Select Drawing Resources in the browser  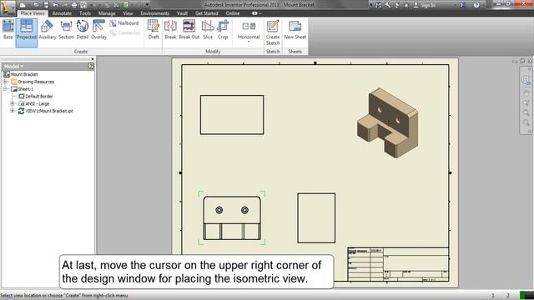click(x=33, y=82)
